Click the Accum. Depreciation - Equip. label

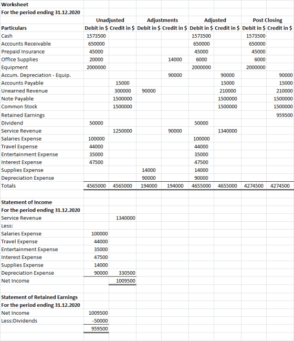(x=36, y=75)
